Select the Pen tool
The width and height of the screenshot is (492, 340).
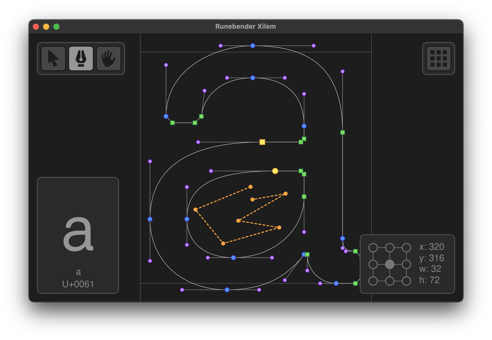point(81,58)
